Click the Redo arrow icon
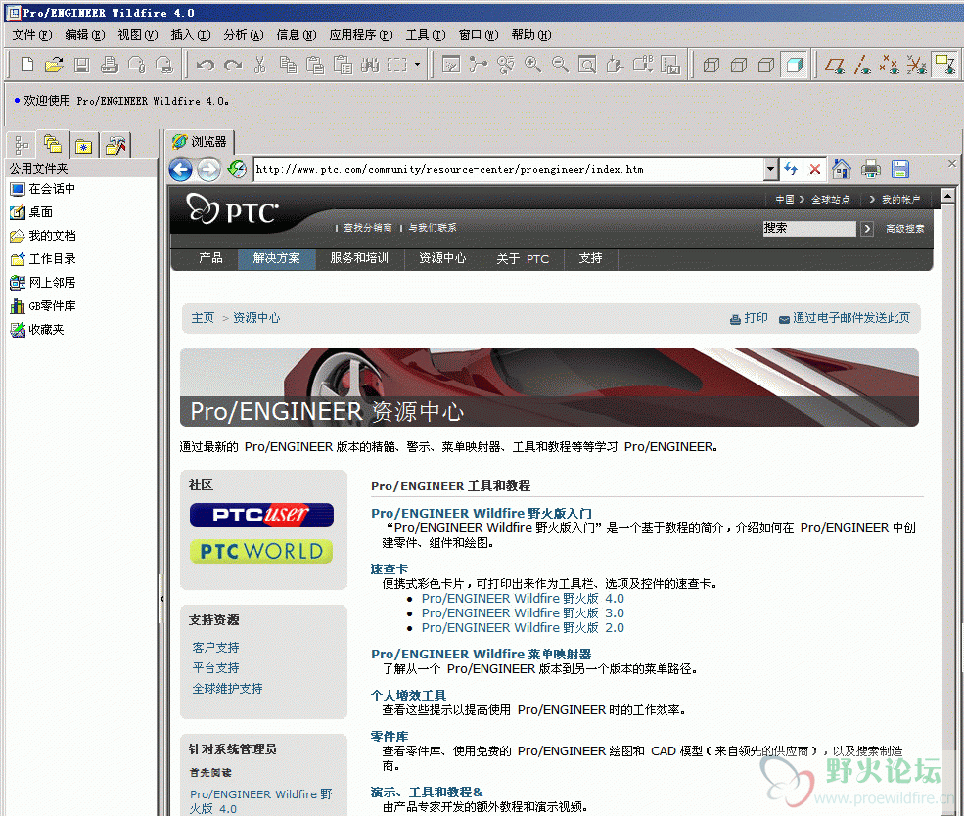This screenshot has width=964, height=816. coord(233,65)
